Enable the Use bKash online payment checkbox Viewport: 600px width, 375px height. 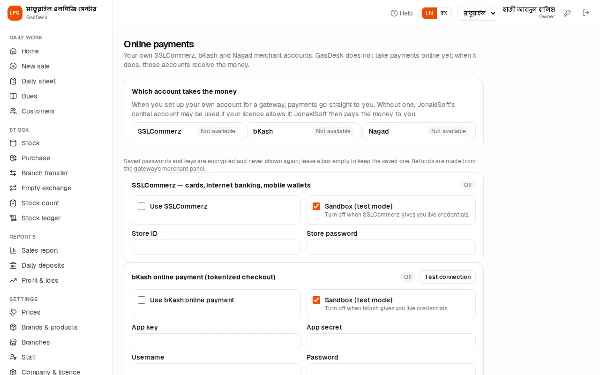point(142,300)
